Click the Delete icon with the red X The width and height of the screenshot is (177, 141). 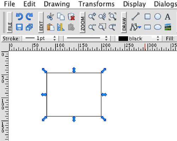(x=71, y=17)
